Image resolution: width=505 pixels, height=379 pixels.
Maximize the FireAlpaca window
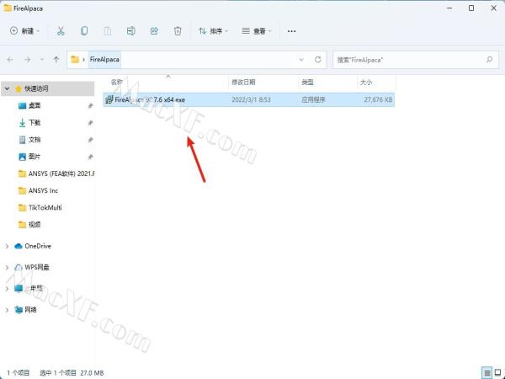[x=471, y=8]
